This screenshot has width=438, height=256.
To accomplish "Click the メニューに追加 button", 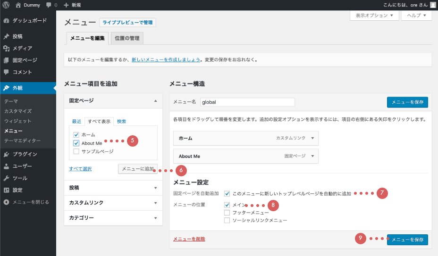I will (x=137, y=169).
